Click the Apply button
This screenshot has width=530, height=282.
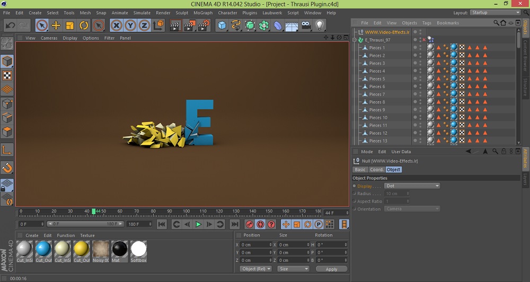pos(331,269)
